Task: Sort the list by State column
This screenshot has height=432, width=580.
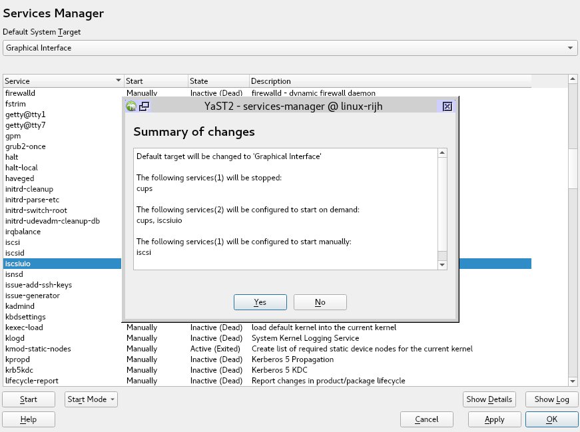Action: (x=218, y=81)
